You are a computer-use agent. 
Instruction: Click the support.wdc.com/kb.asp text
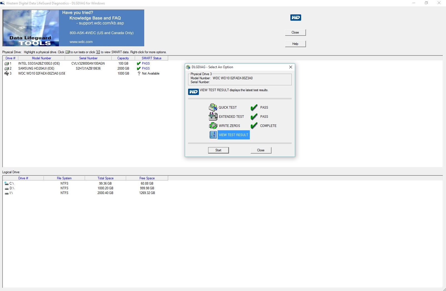[101, 23]
